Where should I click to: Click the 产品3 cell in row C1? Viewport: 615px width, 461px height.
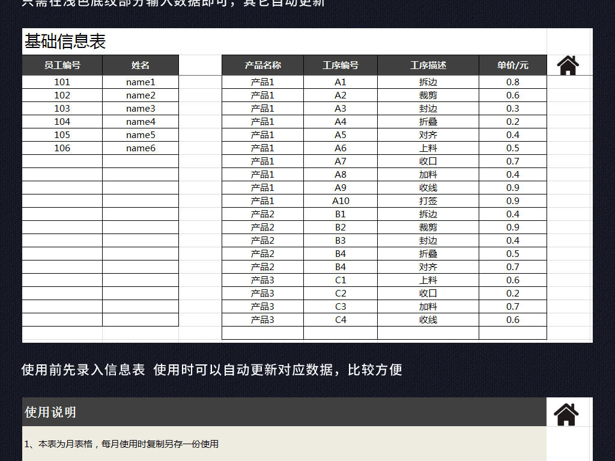263,280
